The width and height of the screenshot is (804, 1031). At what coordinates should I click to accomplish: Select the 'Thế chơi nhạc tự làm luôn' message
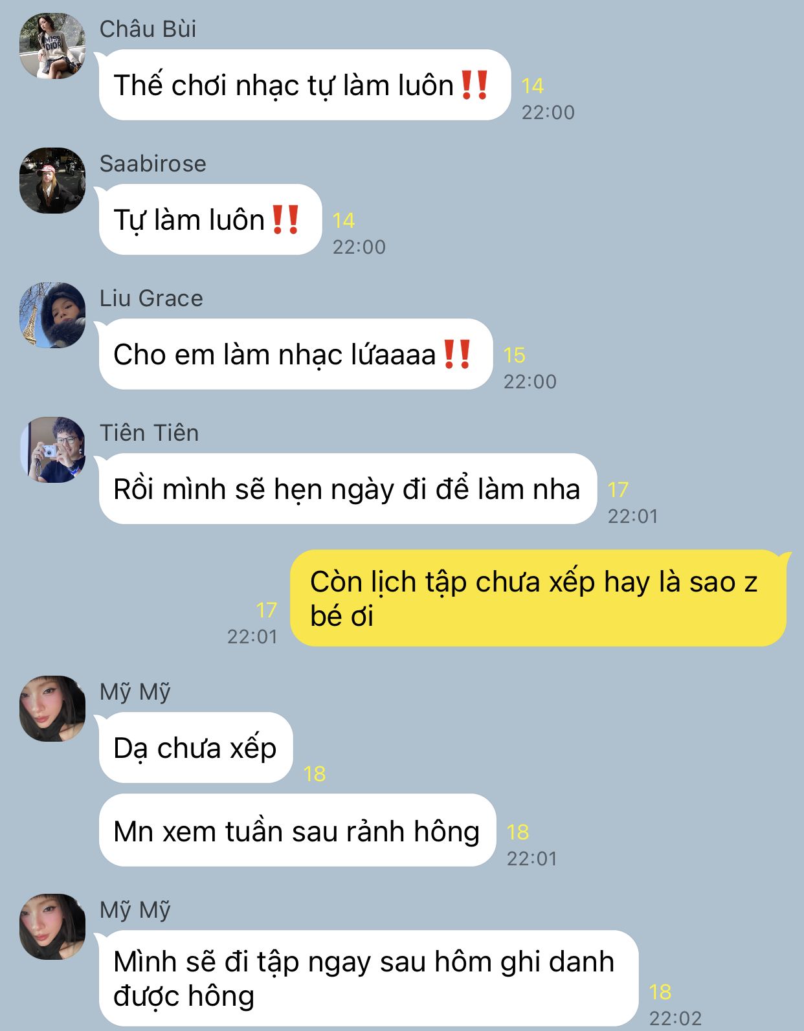point(304,85)
